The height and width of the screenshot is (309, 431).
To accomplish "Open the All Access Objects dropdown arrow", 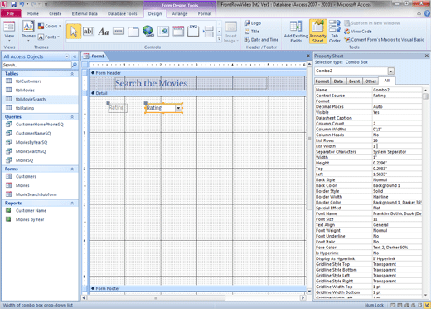I will [x=67, y=56].
